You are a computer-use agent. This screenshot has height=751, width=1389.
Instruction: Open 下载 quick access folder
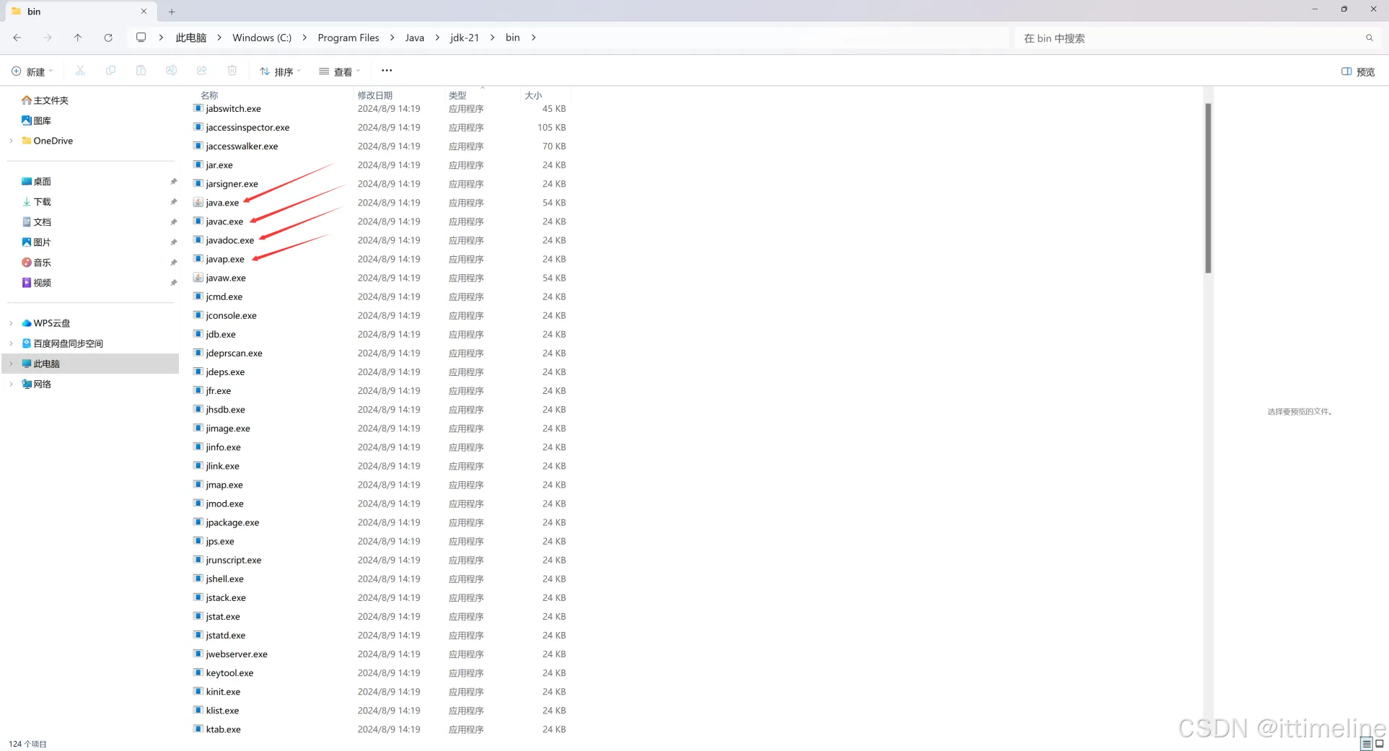click(x=36, y=202)
